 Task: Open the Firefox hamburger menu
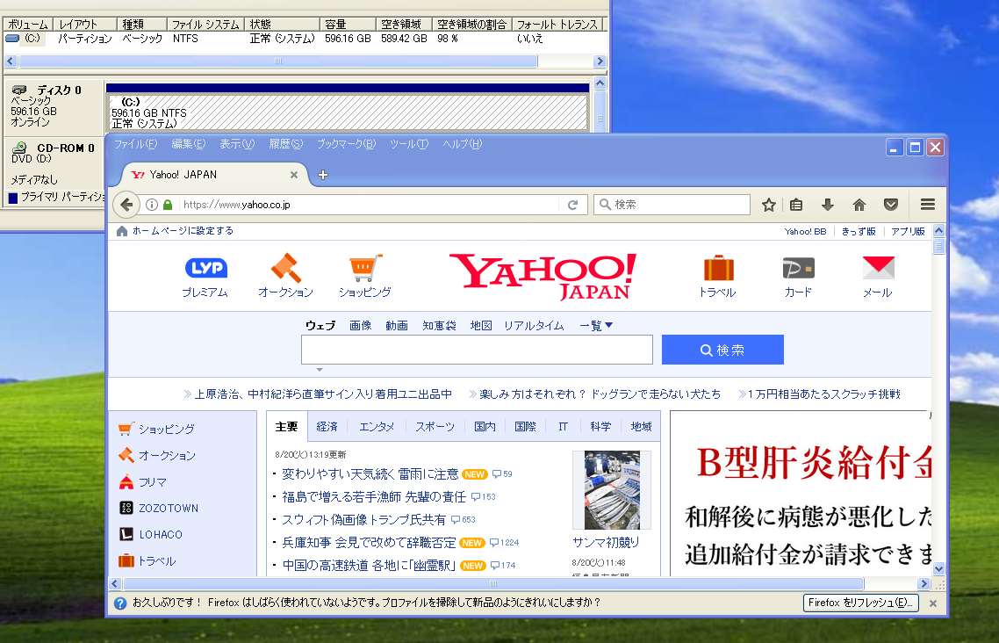(x=928, y=205)
